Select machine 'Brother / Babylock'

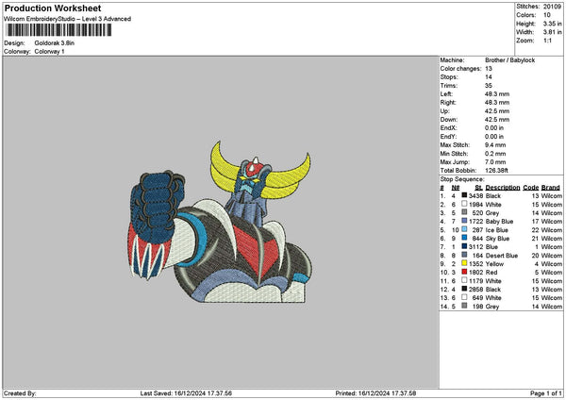[x=509, y=60]
